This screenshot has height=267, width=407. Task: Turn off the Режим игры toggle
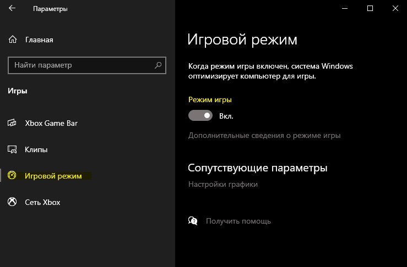[200, 115]
